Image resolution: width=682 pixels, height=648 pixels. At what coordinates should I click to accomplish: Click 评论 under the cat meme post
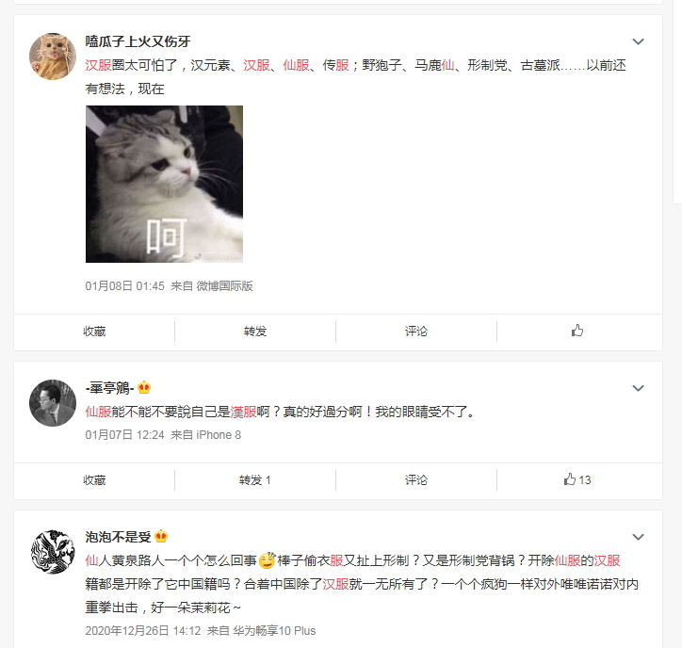click(416, 332)
